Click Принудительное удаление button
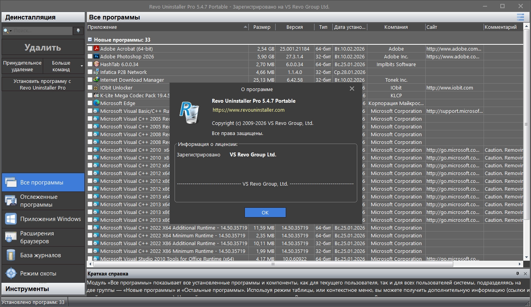The image size is (531, 307). point(22,66)
